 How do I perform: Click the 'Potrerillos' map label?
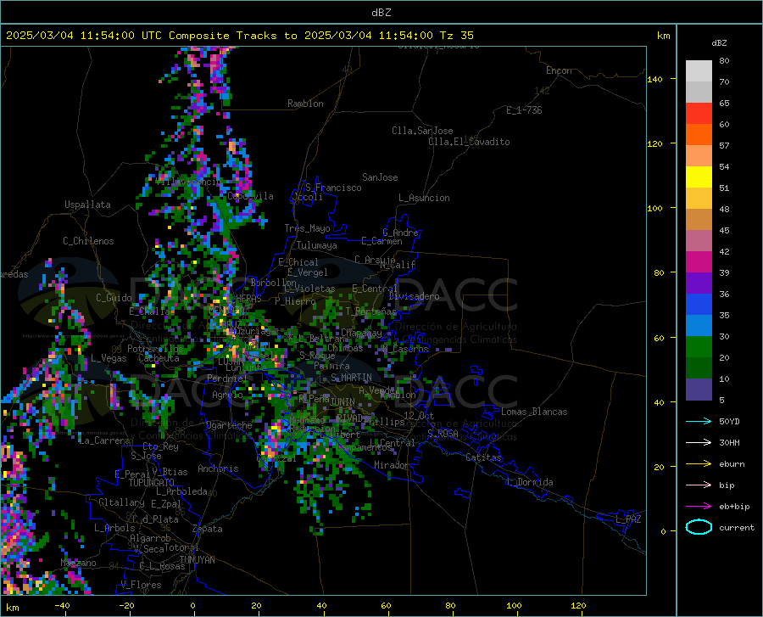pos(155,349)
